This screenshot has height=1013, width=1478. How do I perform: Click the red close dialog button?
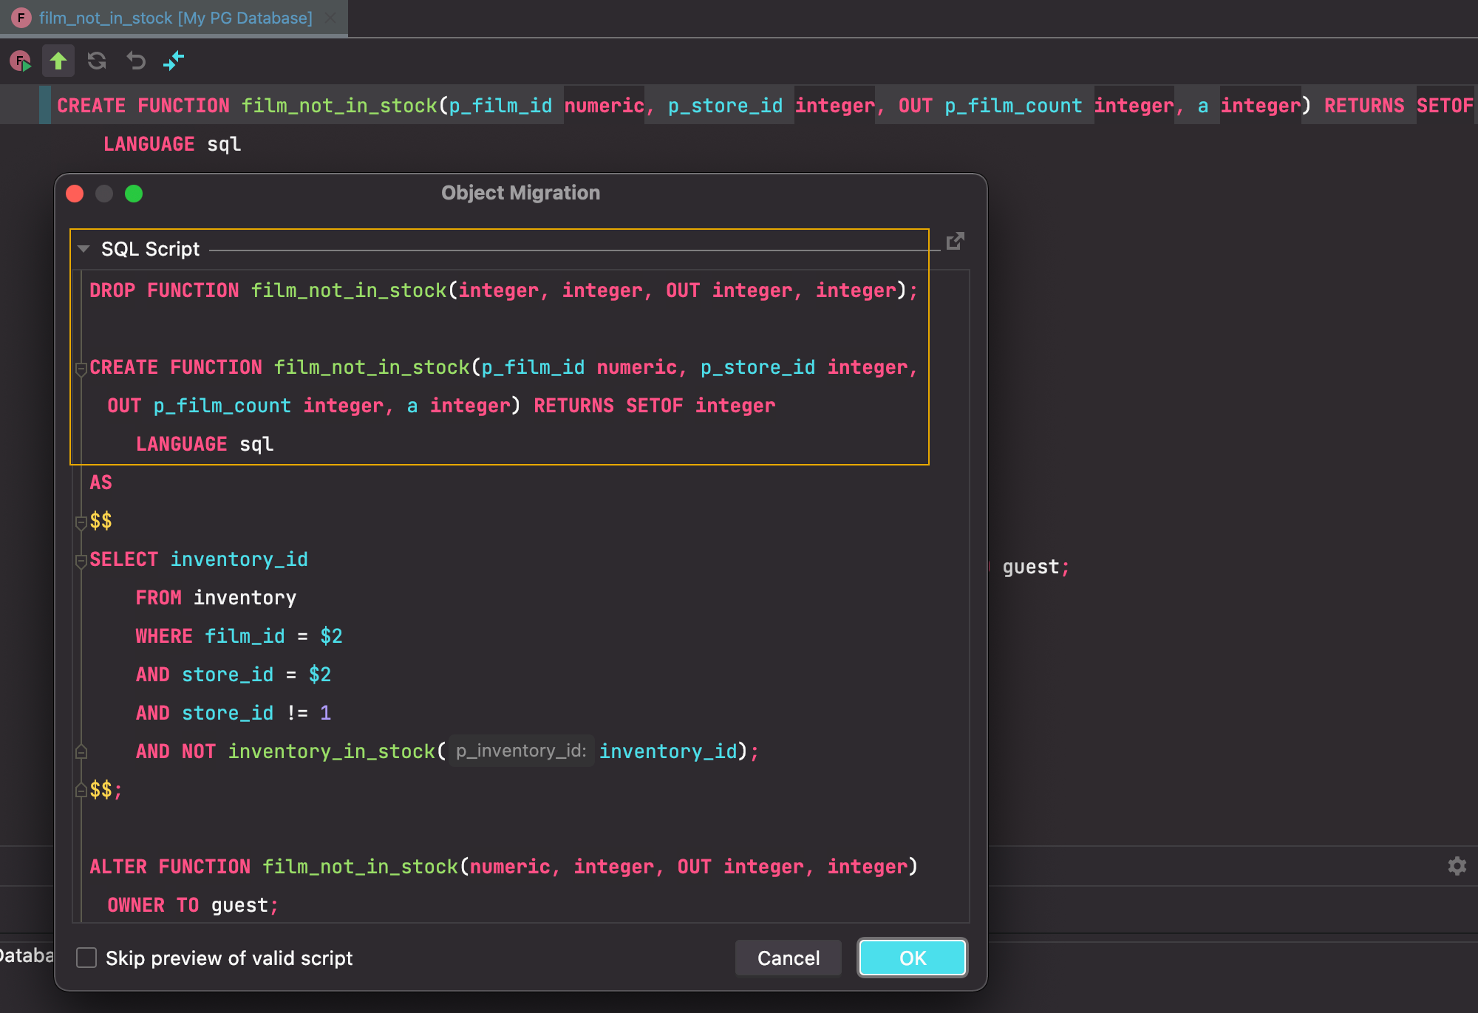(x=75, y=194)
